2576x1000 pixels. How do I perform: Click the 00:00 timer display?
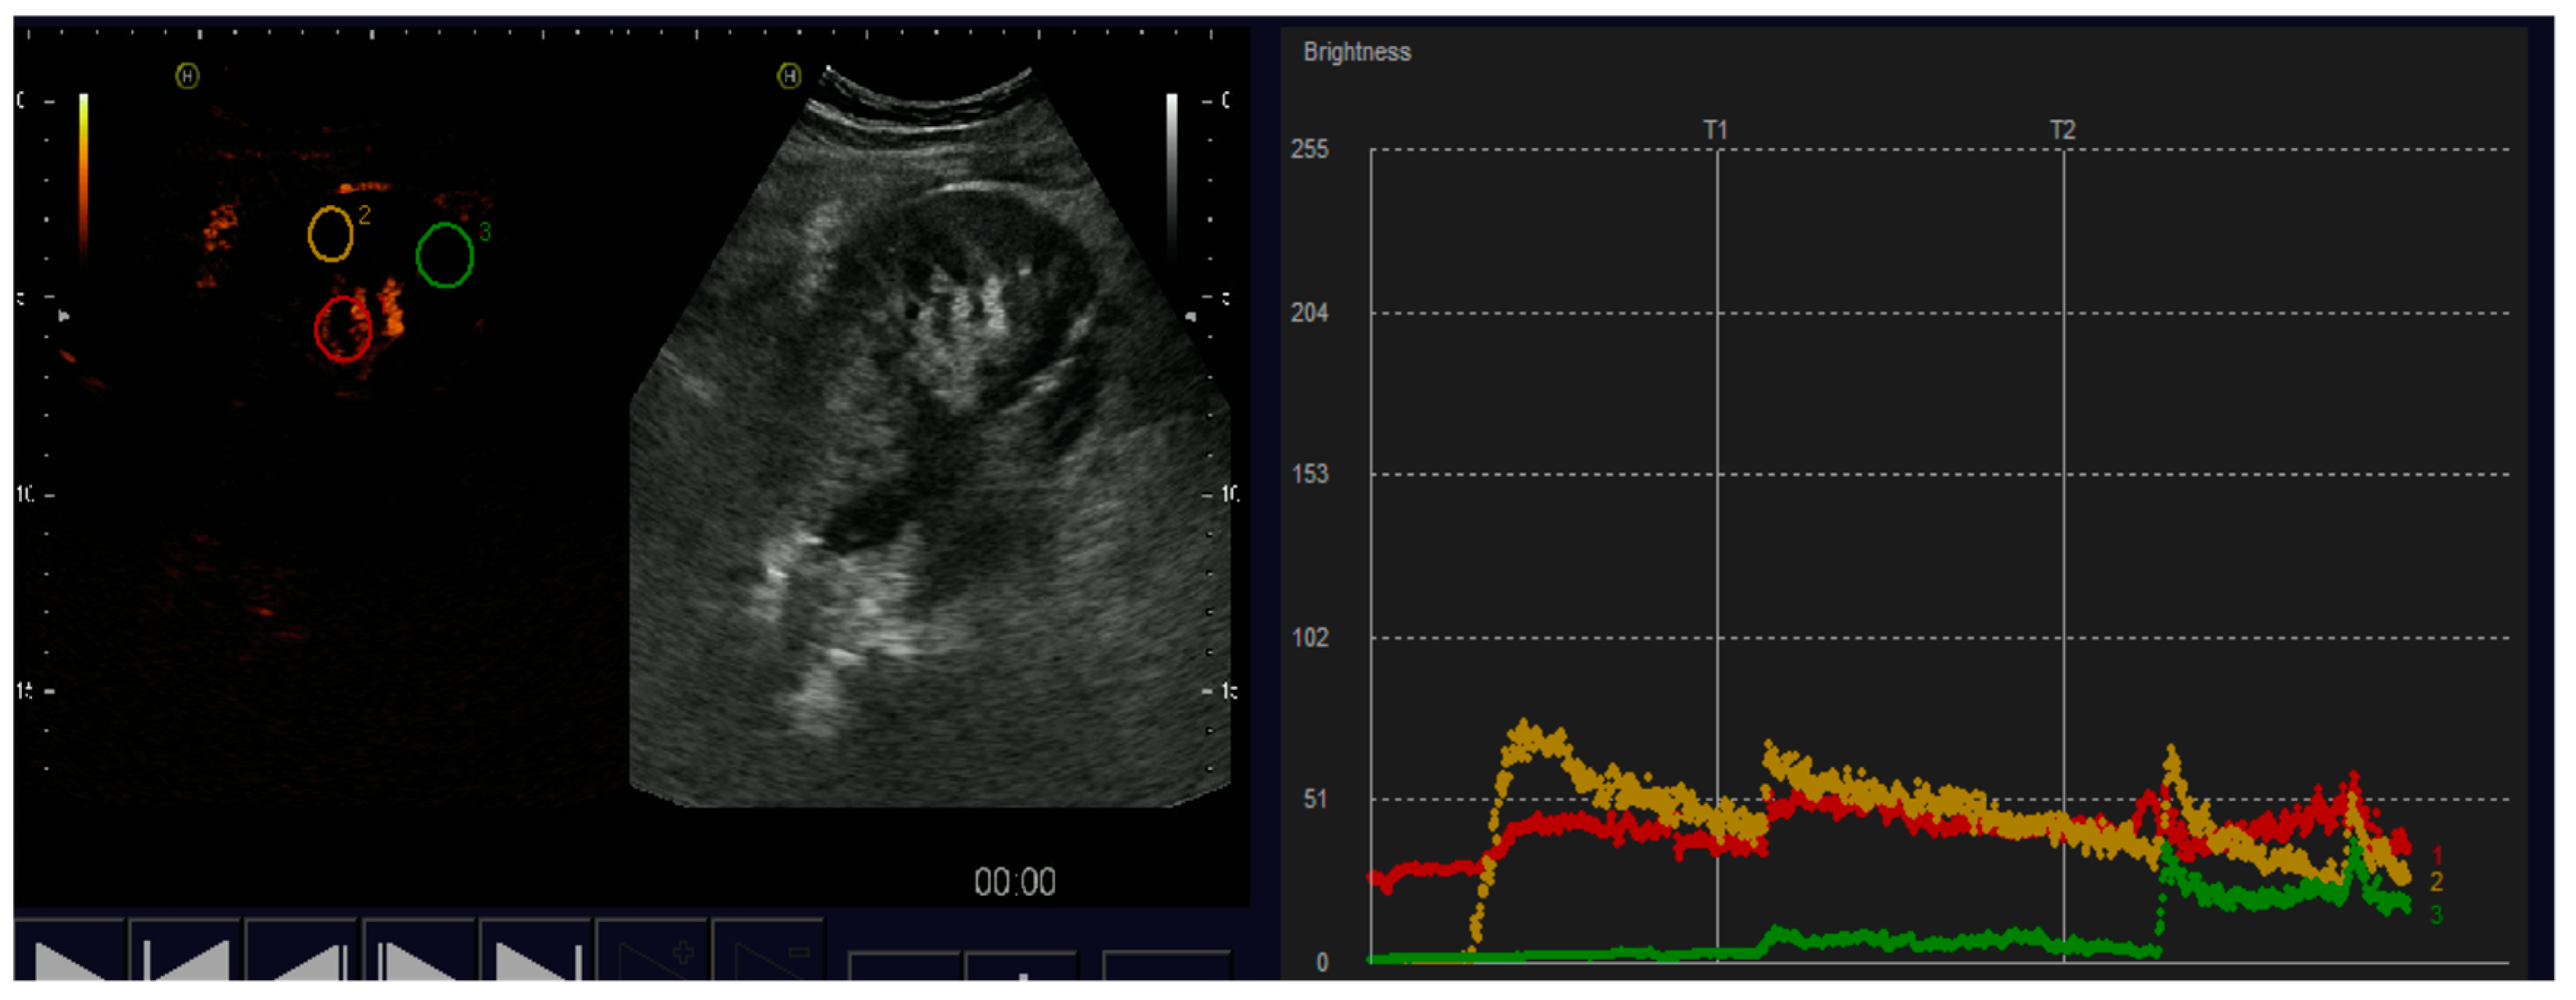coord(1014,882)
